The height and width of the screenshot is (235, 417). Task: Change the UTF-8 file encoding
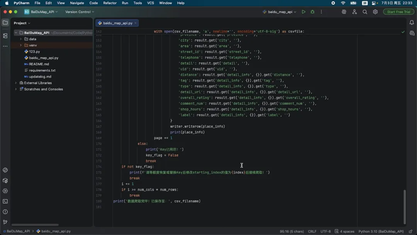tap(325, 231)
